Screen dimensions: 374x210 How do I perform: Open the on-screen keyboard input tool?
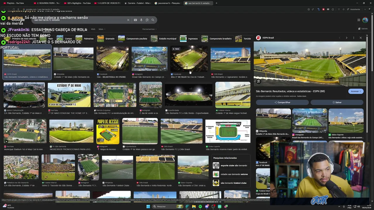click(x=135, y=20)
